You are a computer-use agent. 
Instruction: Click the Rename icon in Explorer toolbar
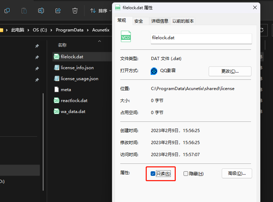click(x=41, y=11)
